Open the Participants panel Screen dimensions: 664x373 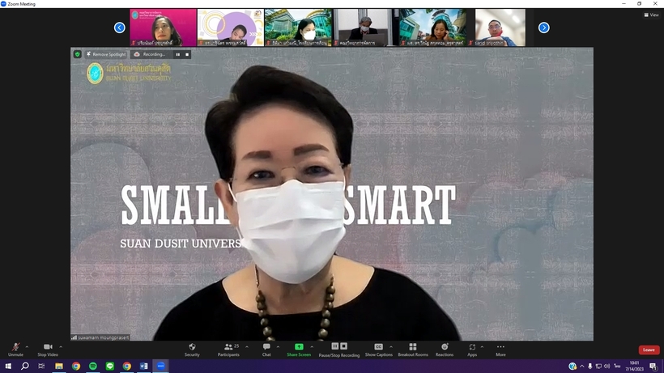pyautogui.click(x=228, y=350)
